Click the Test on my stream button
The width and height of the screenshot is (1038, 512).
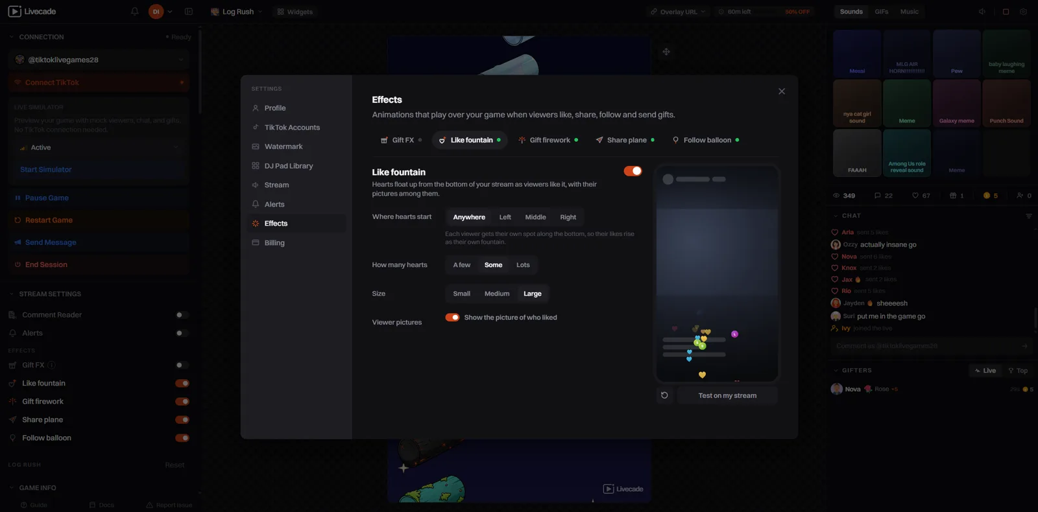727,395
